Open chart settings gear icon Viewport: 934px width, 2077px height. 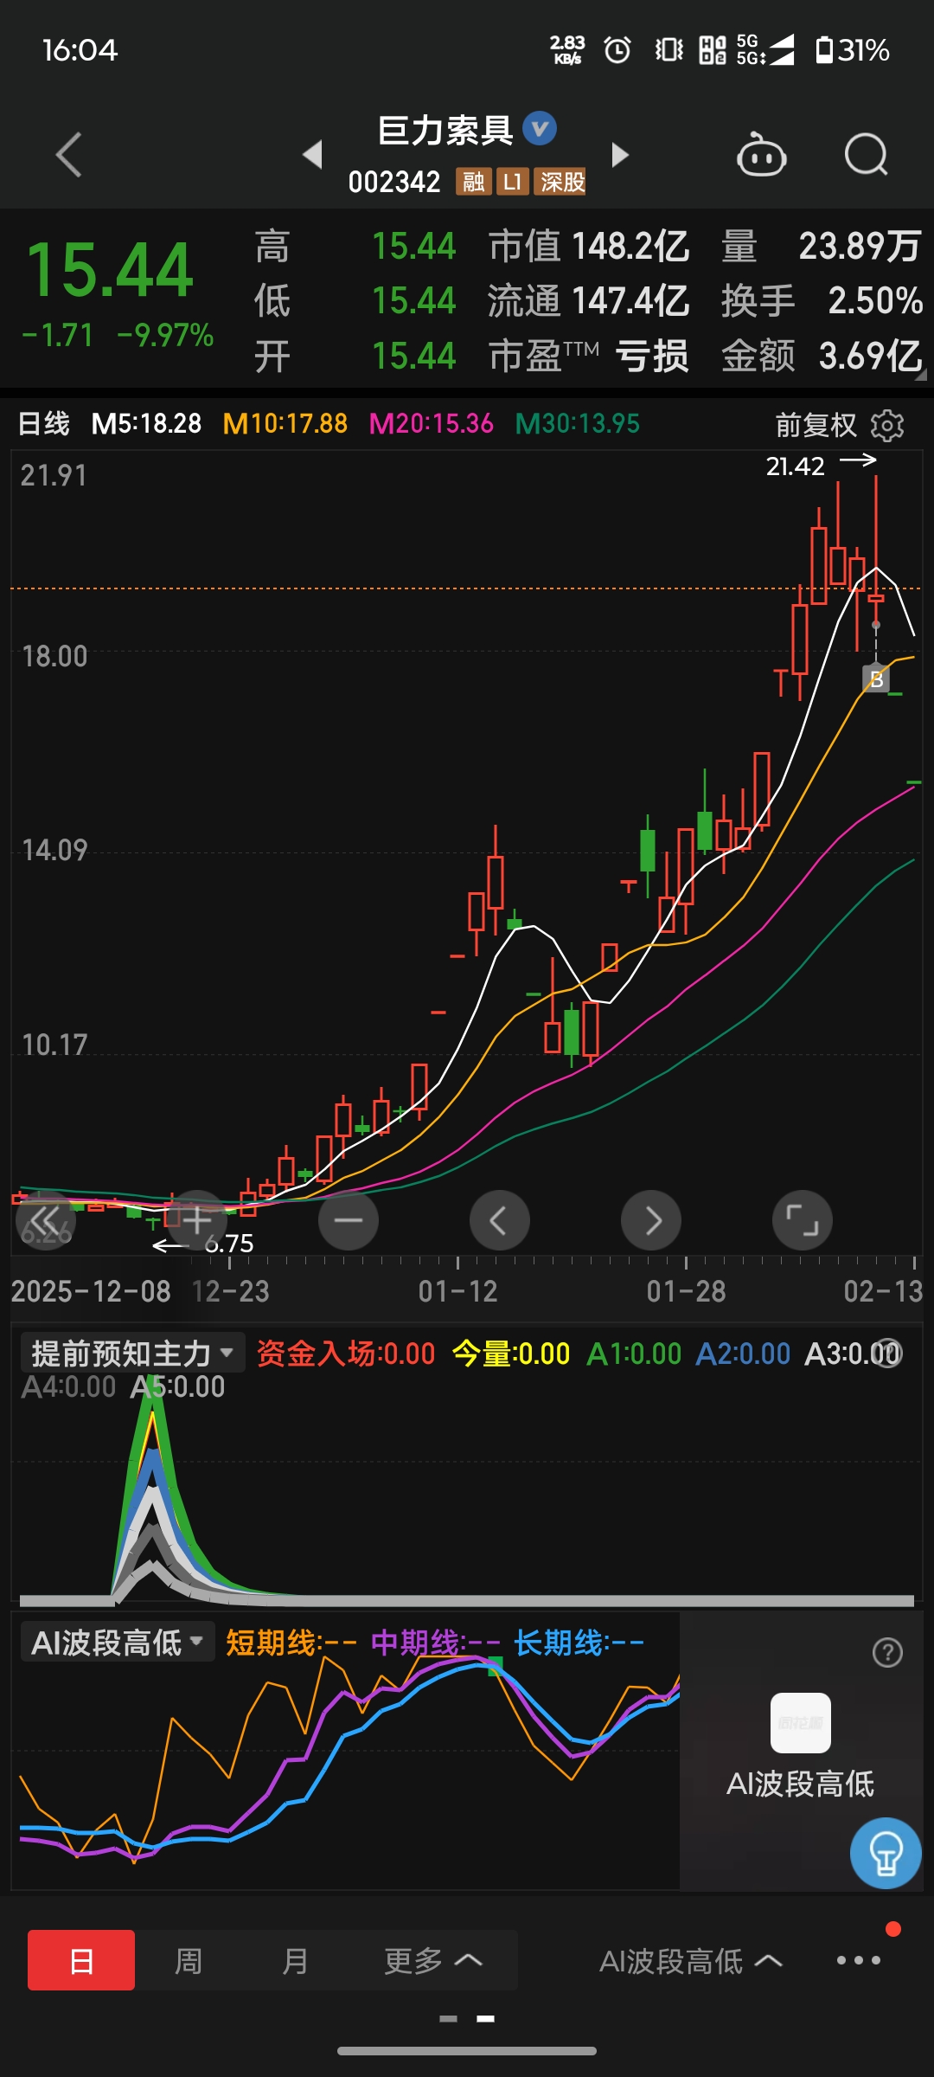[886, 425]
